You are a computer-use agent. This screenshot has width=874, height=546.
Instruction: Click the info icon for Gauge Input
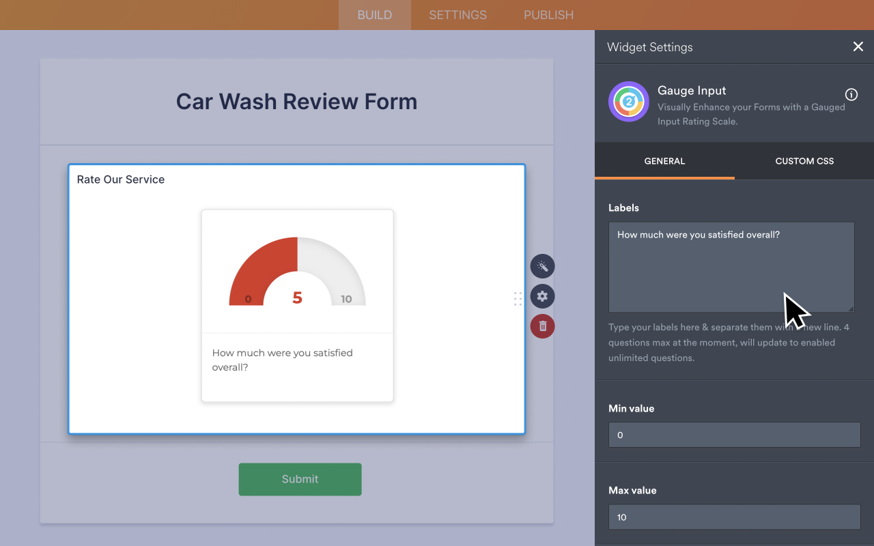tap(851, 95)
